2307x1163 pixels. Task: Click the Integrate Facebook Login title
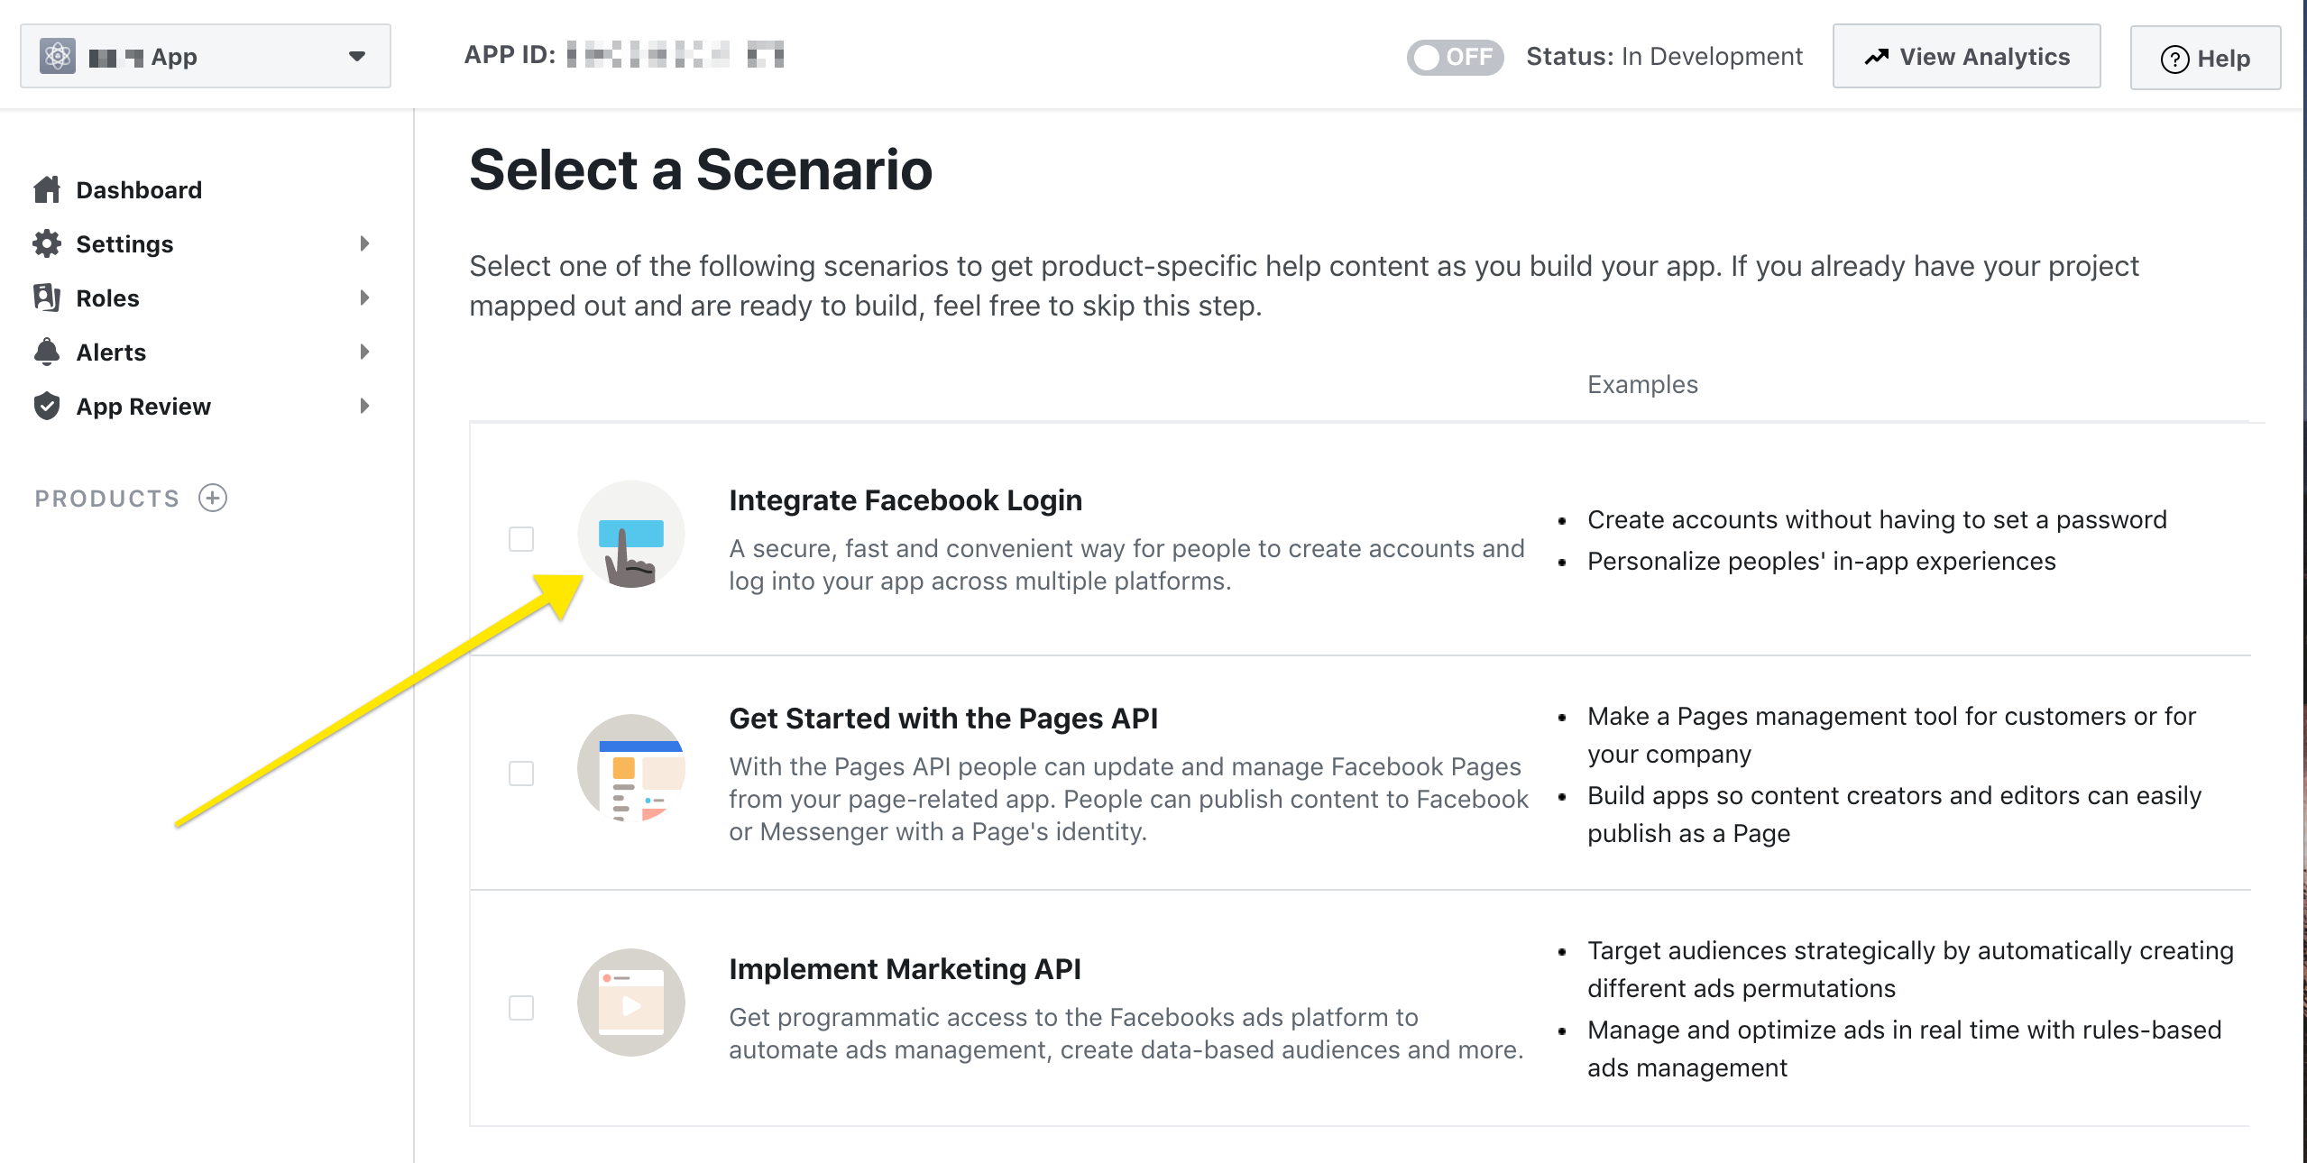click(x=905, y=500)
